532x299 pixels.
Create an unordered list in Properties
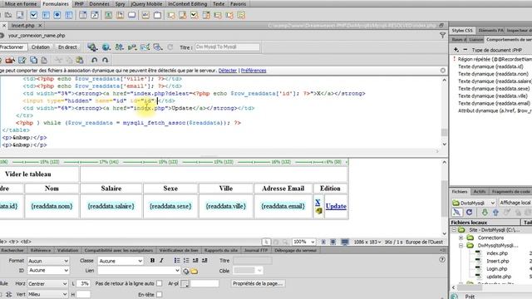point(177,260)
